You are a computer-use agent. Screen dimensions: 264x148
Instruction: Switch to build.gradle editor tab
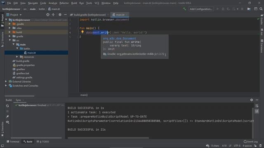89,15
